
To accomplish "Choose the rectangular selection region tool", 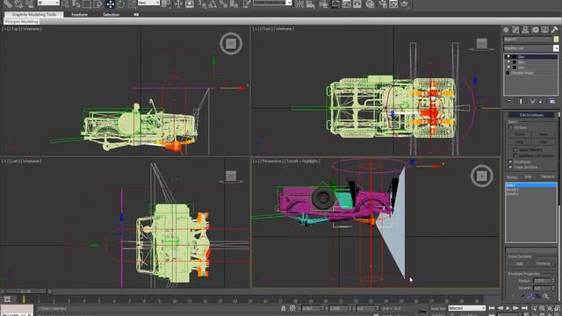I will (x=87, y=4).
